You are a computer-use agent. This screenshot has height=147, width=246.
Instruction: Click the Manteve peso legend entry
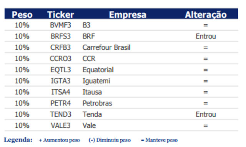pyautogui.click(x=160, y=140)
